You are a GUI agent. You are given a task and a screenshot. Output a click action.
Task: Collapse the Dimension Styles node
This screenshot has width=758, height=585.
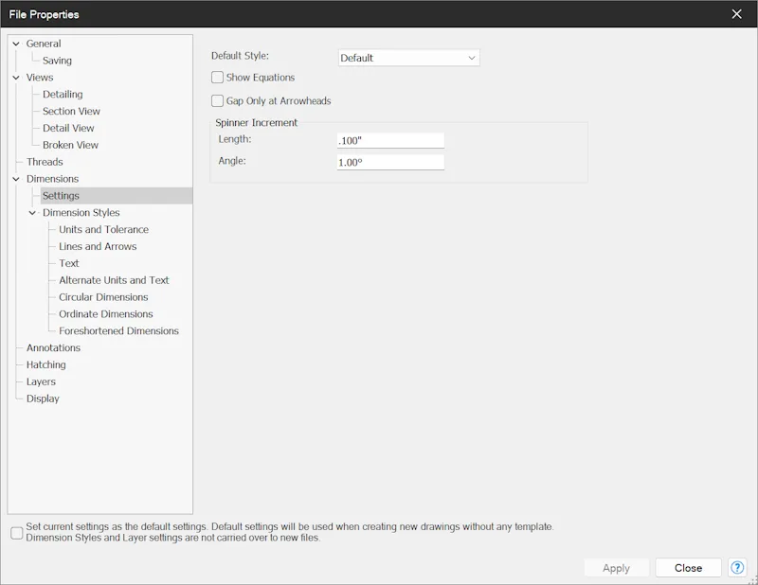tap(32, 213)
